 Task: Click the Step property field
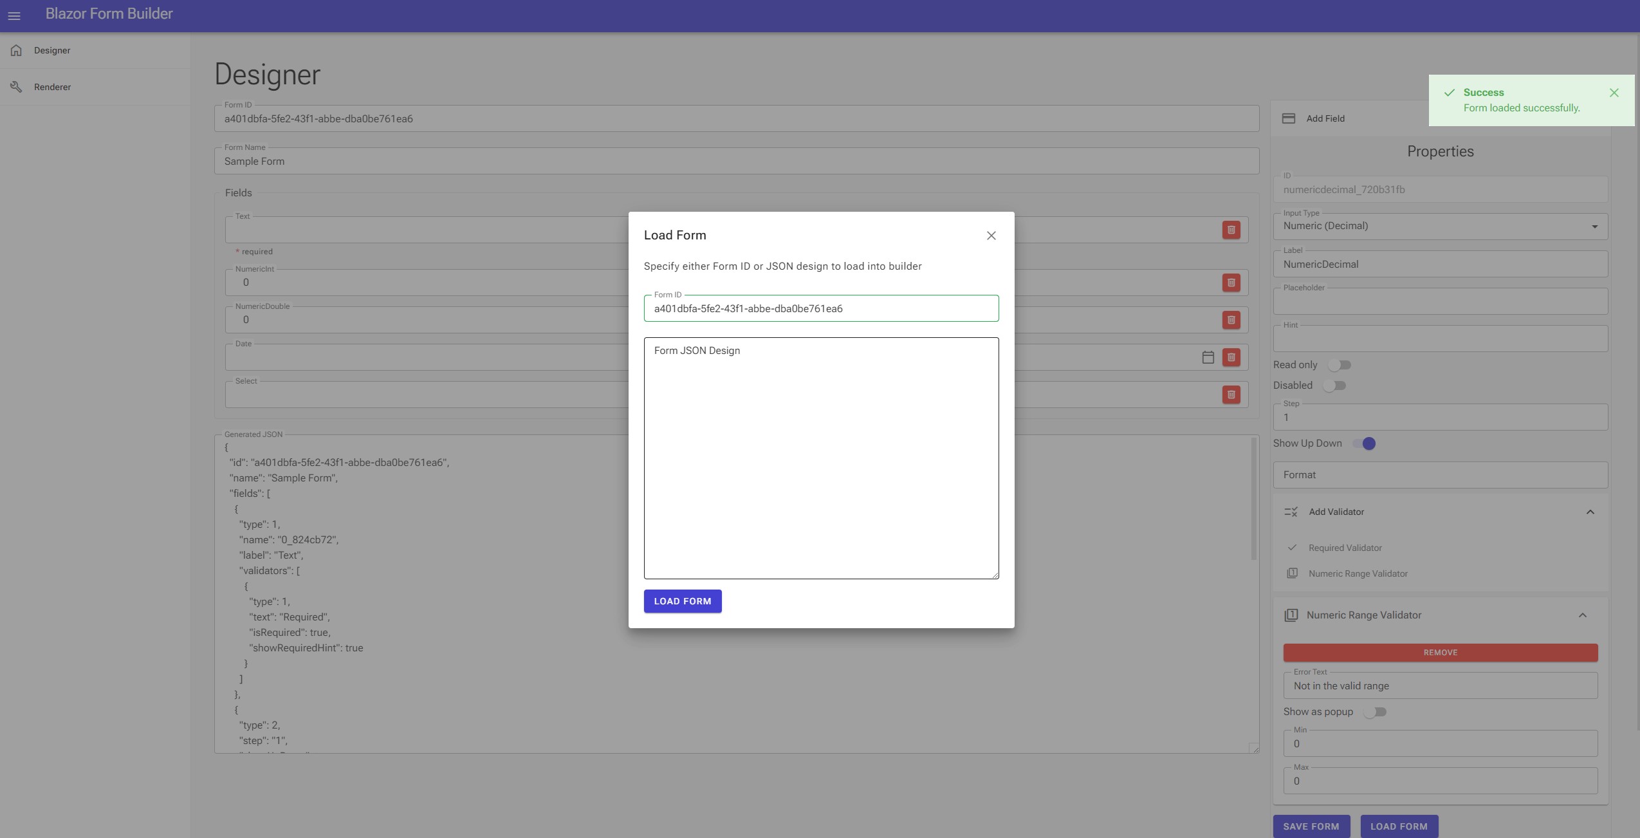pos(1440,417)
